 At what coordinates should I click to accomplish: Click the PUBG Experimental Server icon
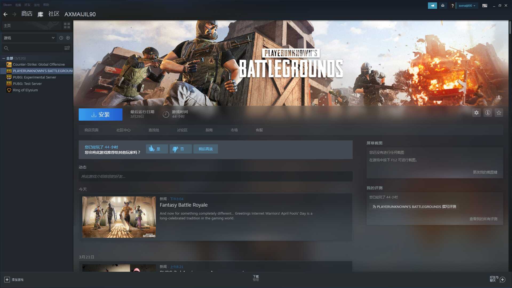(9, 77)
